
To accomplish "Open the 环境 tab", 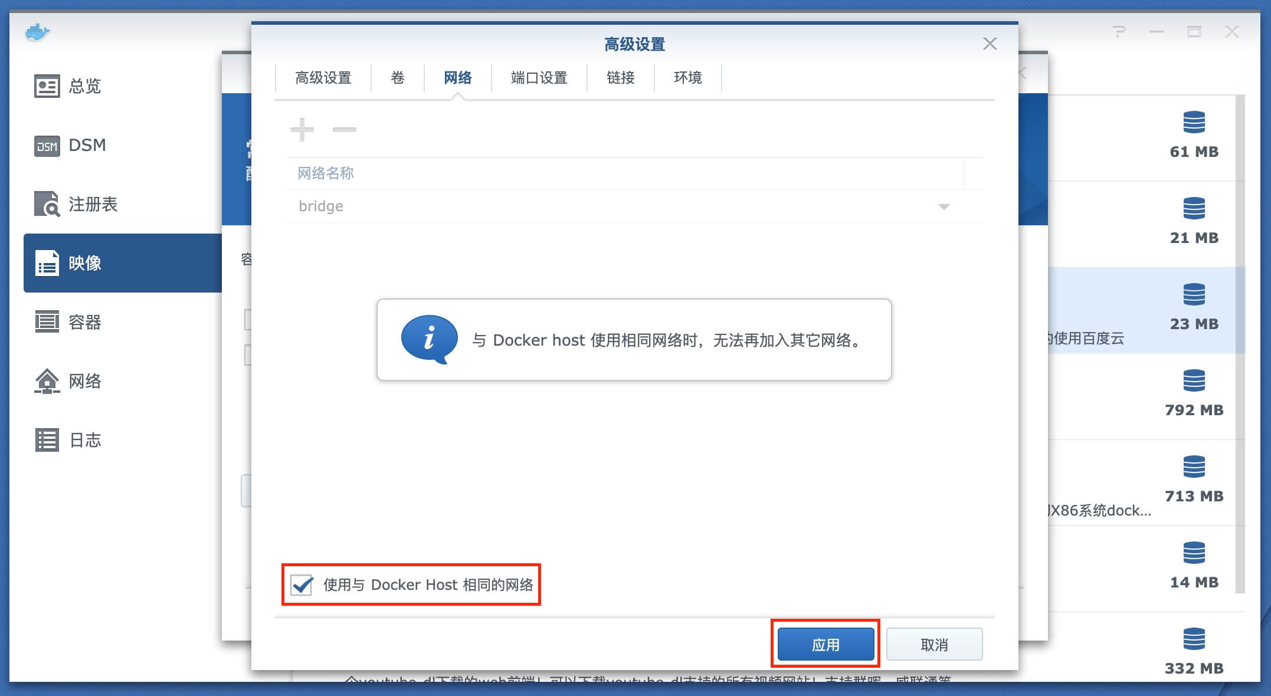I will 687,78.
